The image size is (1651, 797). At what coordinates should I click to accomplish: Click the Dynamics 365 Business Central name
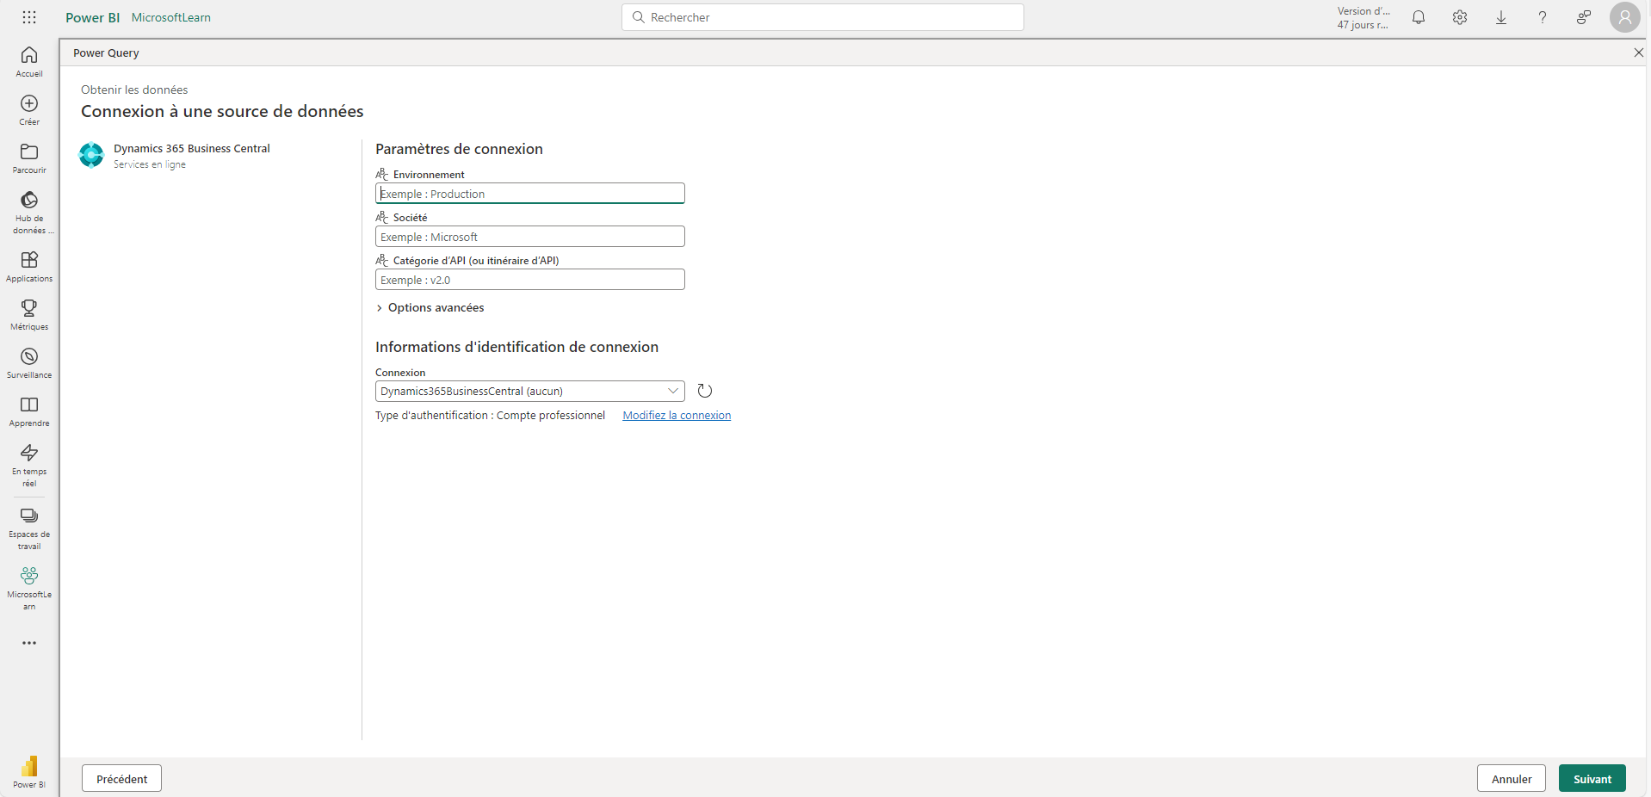point(192,148)
